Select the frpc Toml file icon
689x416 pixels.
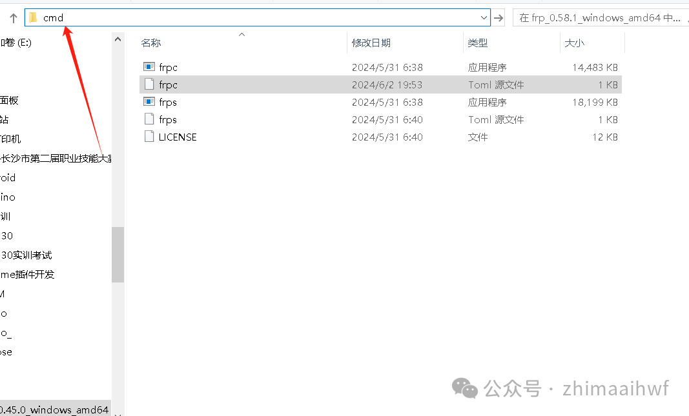point(149,84)
